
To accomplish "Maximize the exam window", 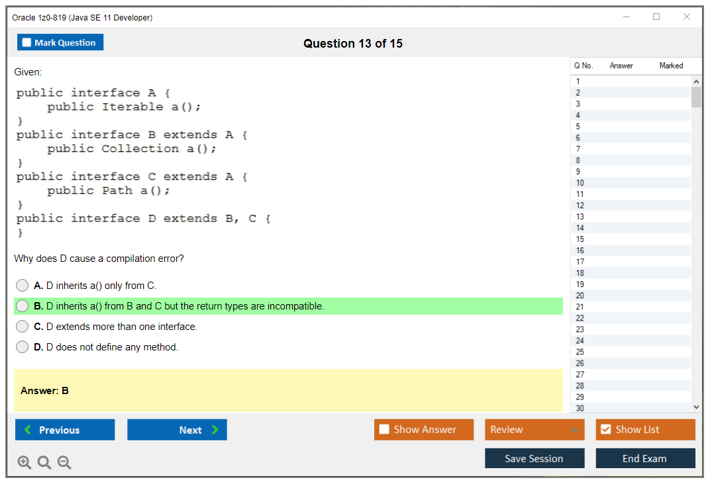I will click(656, 17).
